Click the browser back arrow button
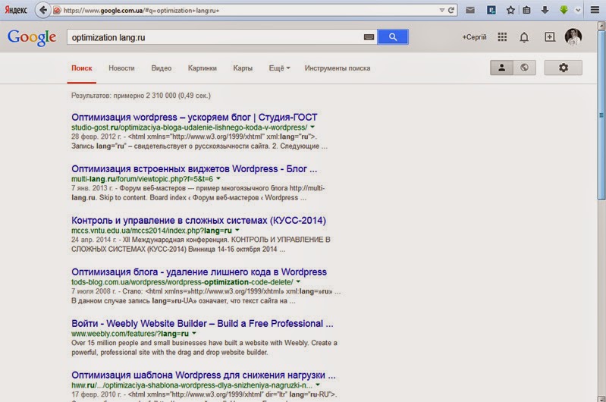Screen dimensions: 606x402 (x=43, y=10)
